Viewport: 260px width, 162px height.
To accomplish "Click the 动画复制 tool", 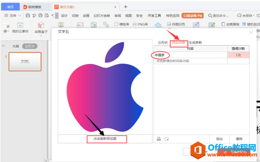I will tap(230, 24).
